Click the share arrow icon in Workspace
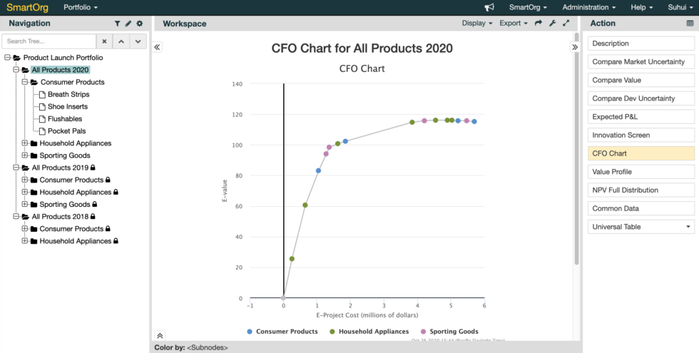699x353 pixels. [x=539, y=23]
